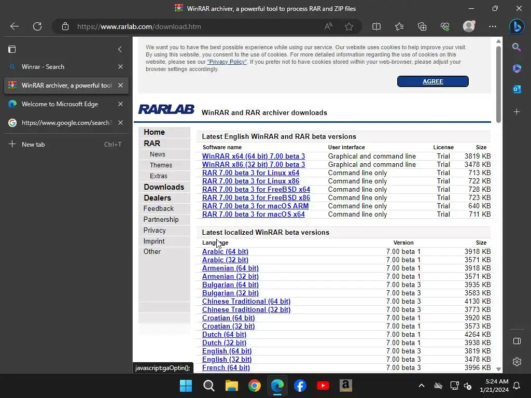Download Chinese Traditional (64 bit) version
Screen dimensions: 531x398
[x=246, y=301]
